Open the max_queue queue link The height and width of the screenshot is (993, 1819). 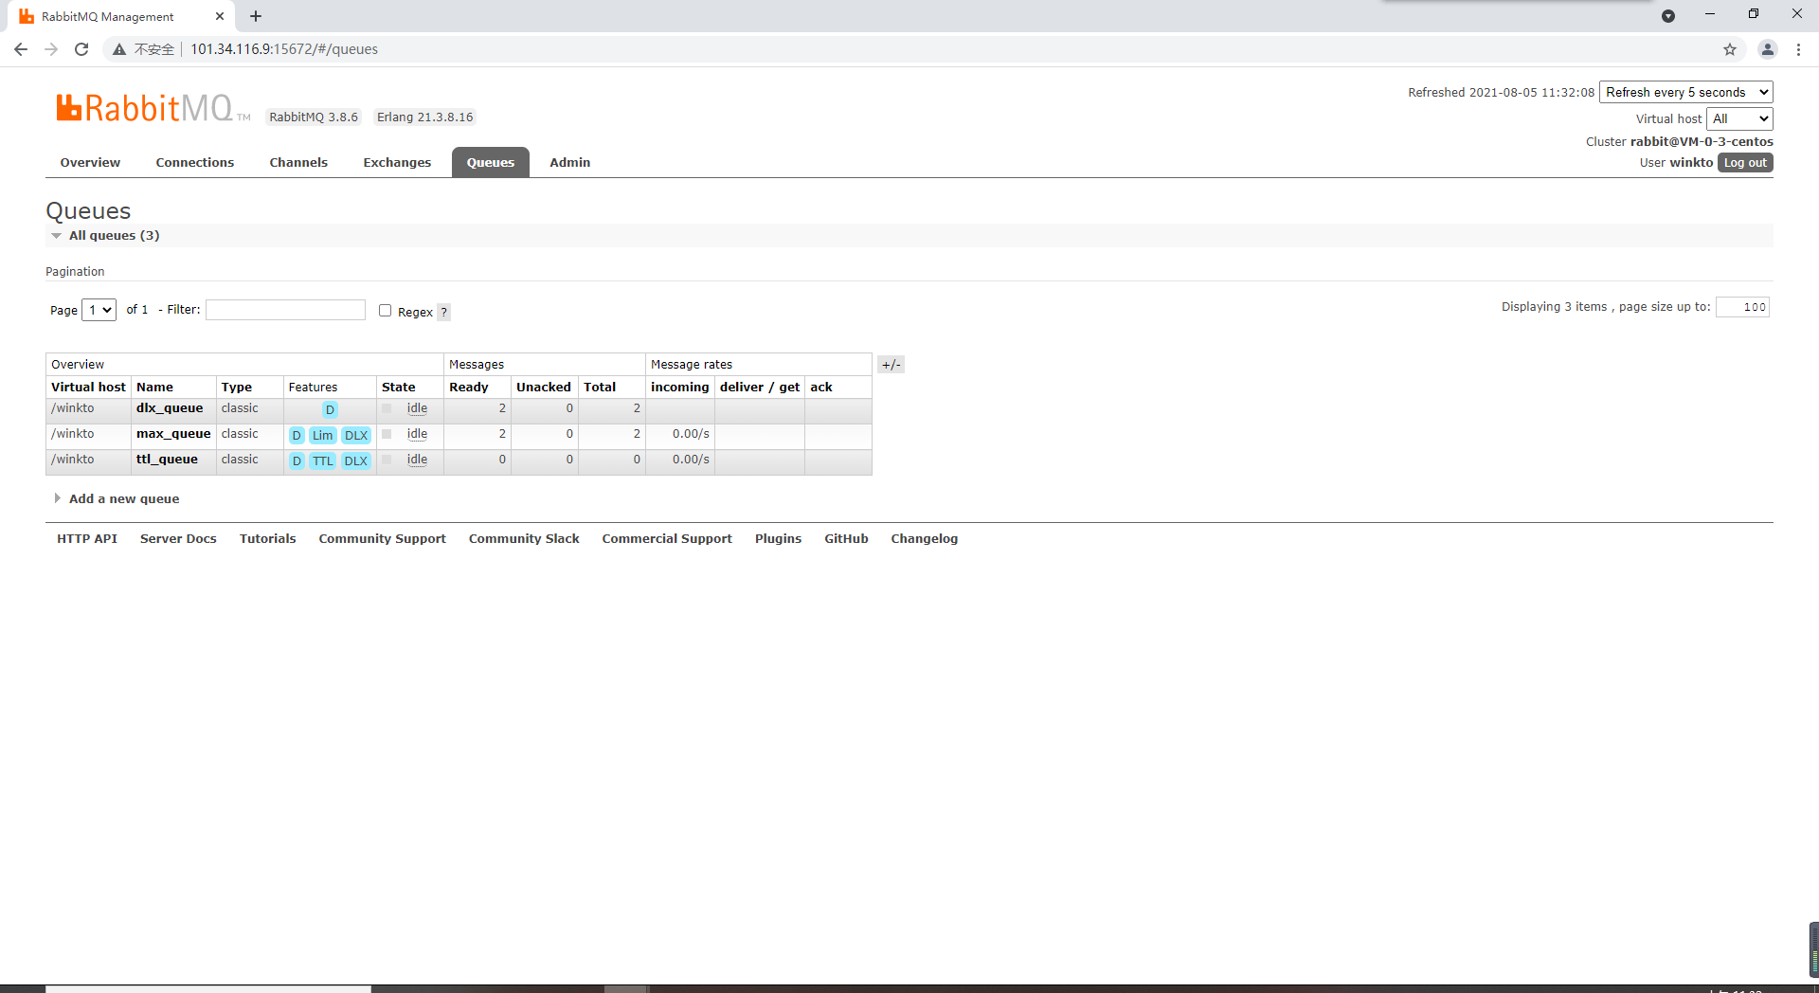[x=173, y=434]
